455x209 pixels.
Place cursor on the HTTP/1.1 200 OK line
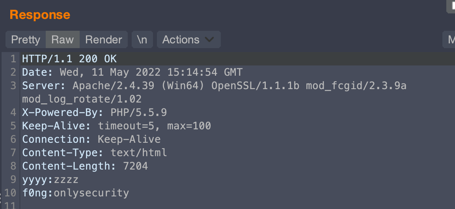(69, 59)
